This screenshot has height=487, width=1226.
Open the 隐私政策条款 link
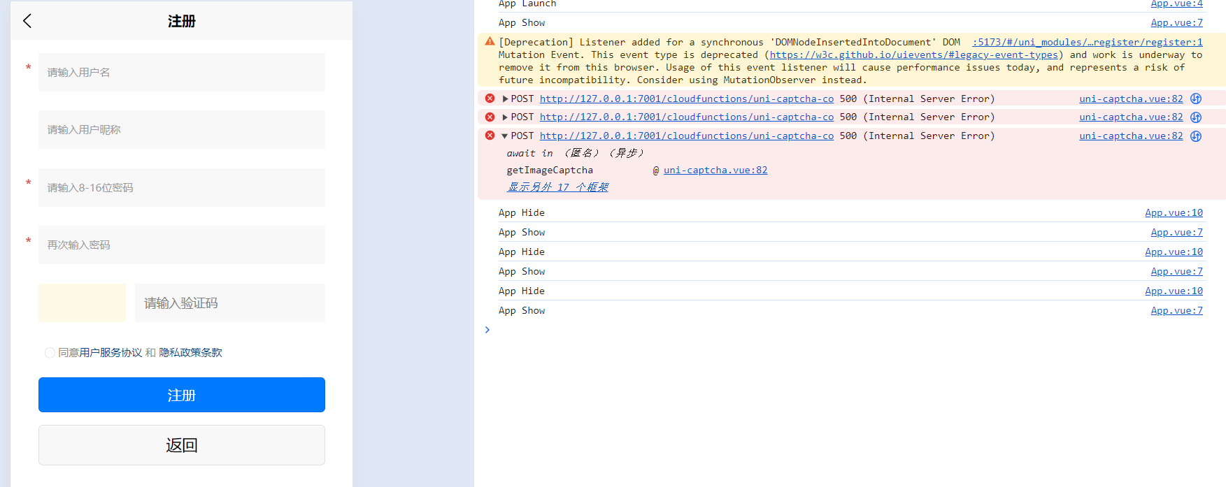pos(190,353)
